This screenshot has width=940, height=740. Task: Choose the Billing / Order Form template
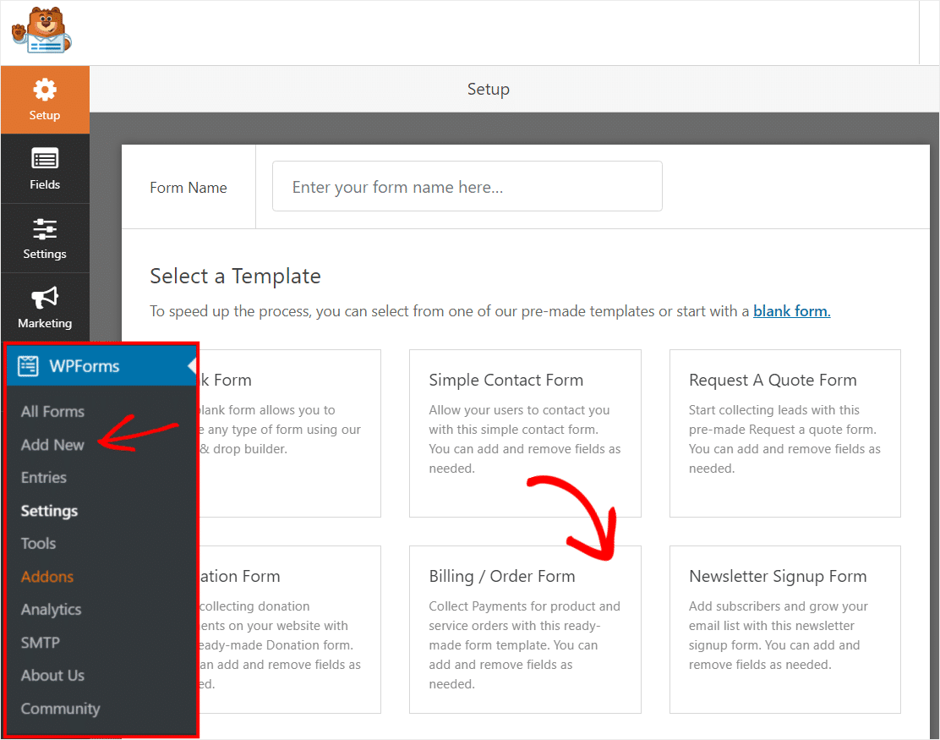(525, 629)
